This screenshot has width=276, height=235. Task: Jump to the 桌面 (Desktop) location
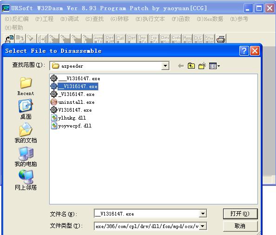click(x=26, y=109)
